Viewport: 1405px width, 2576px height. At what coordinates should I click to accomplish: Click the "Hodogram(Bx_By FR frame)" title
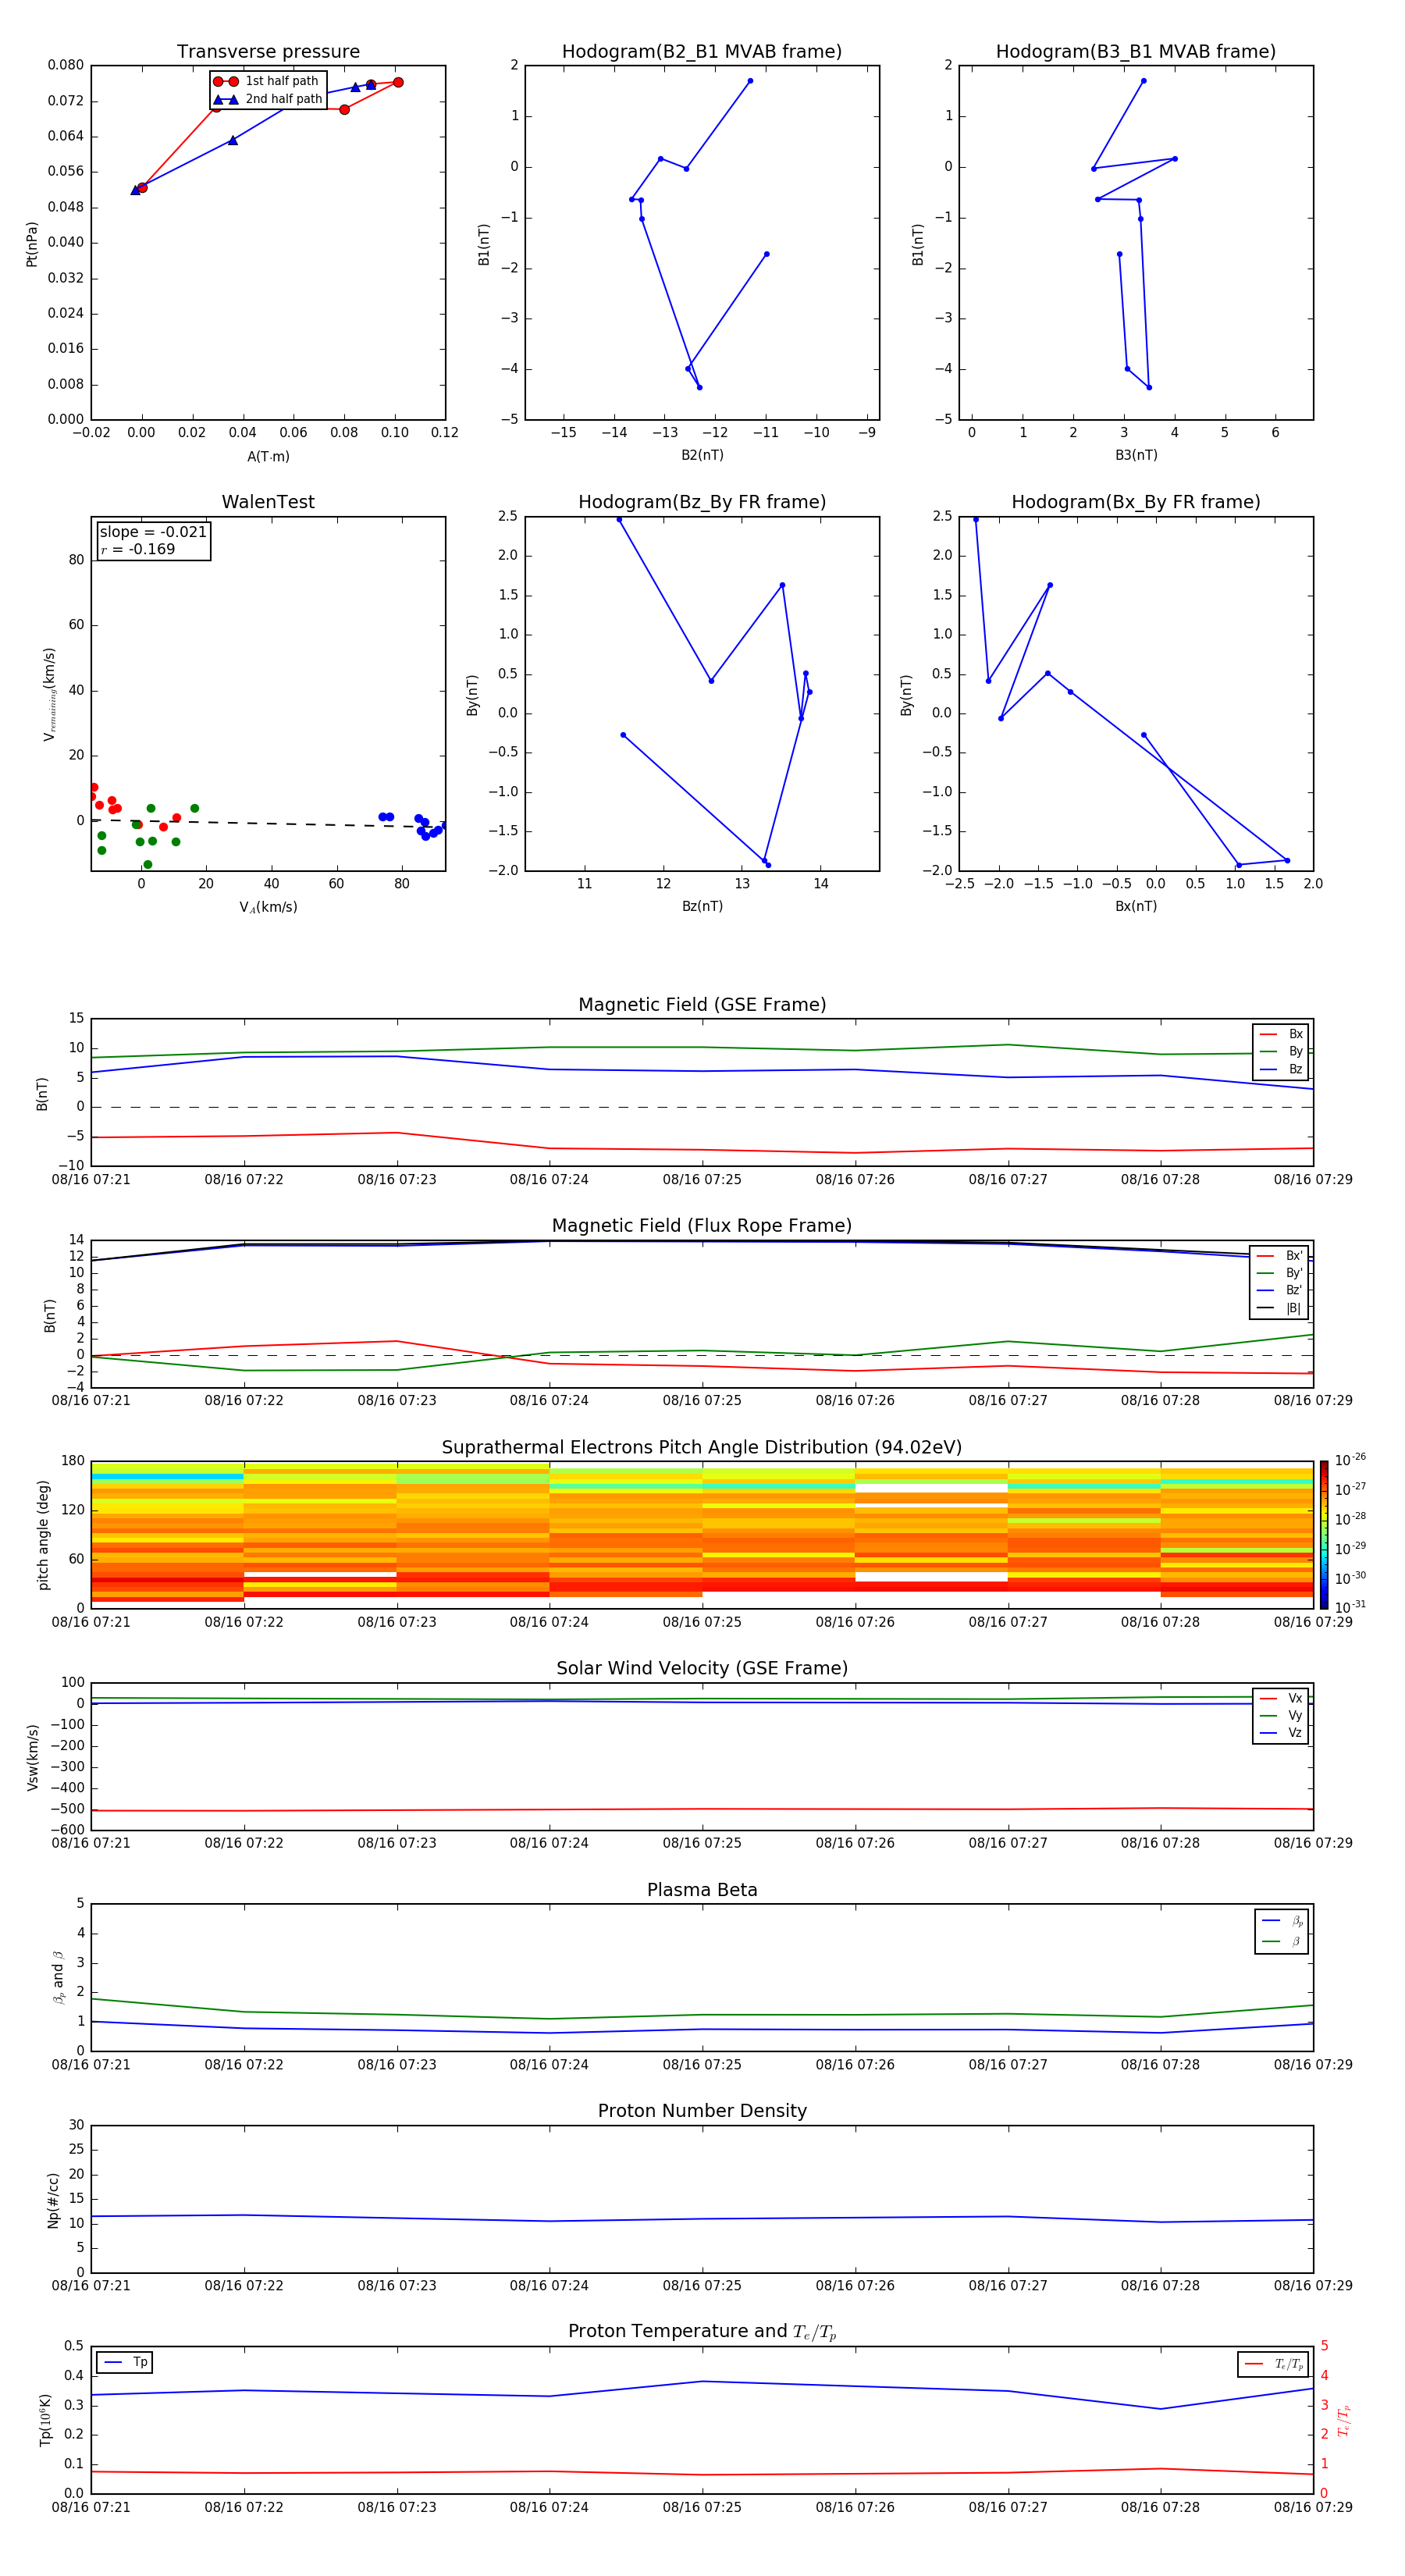click(1136, 502)
